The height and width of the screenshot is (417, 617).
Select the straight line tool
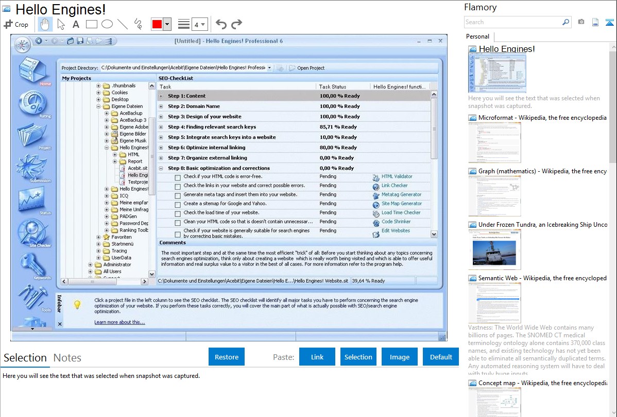[123, 24]
